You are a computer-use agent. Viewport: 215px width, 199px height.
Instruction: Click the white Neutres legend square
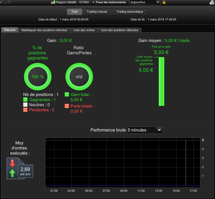pyautogui.click(x=25, y=105)
